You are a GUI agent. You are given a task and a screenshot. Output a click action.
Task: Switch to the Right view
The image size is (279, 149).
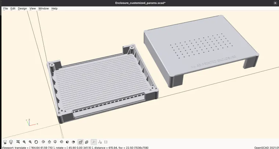43,142
